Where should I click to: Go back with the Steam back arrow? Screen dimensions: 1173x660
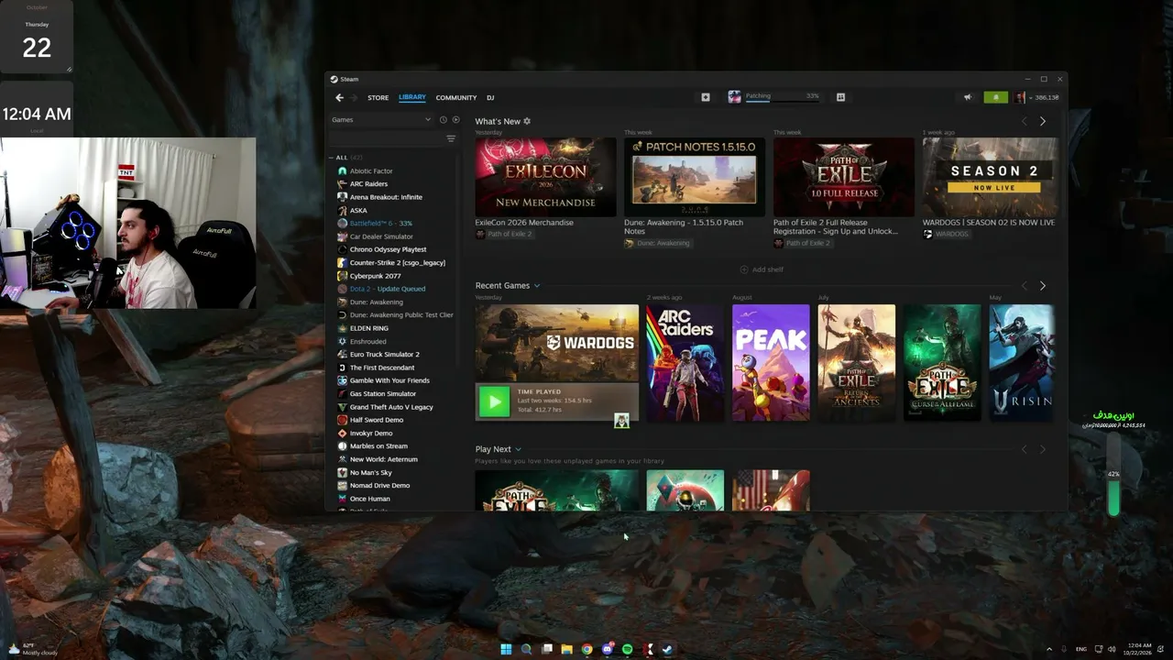tap(339, 97)
